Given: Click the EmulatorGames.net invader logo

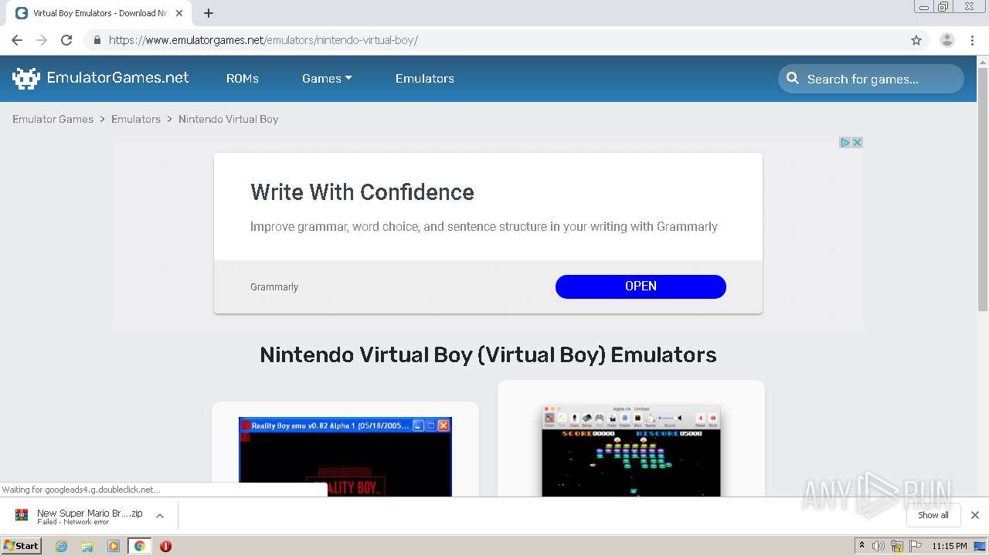Looking at the screenshot, I should click(26, 78).
